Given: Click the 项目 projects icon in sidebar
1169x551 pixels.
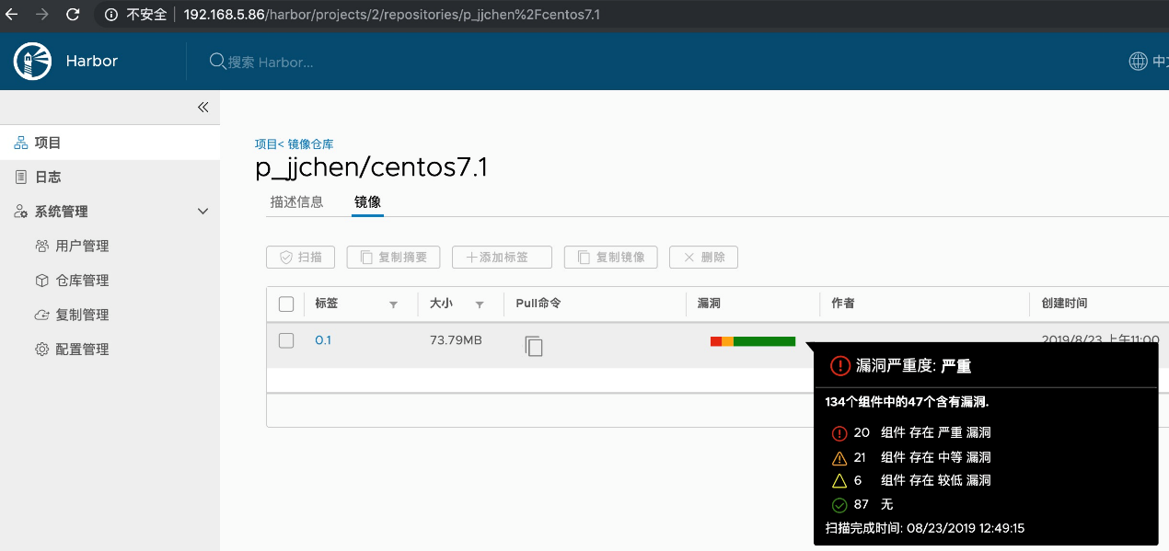Looking at the screenshot, I should [x=21, y=143].
